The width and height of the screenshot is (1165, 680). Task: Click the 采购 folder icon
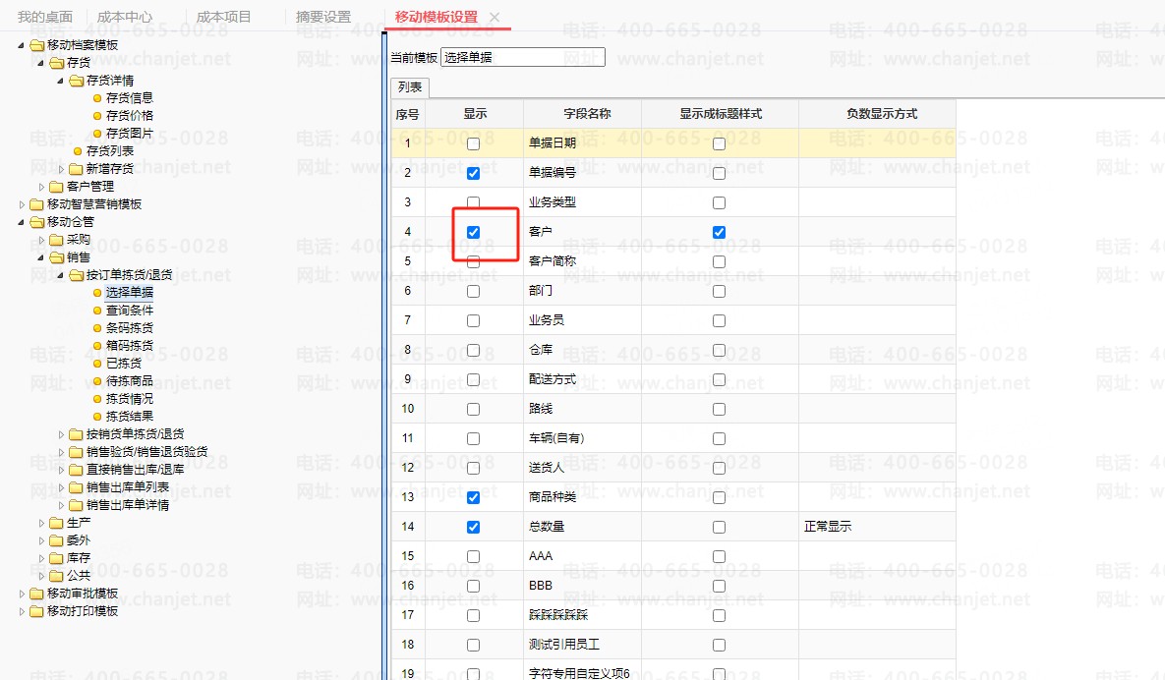56,240
